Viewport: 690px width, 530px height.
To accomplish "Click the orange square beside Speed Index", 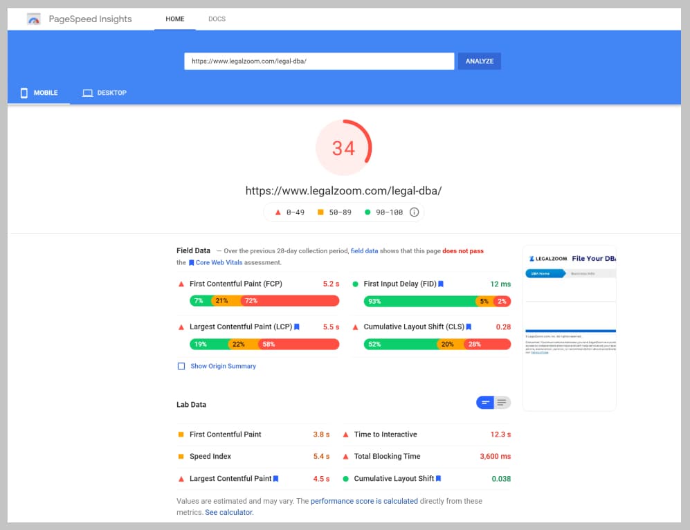I will coord(181,457).
